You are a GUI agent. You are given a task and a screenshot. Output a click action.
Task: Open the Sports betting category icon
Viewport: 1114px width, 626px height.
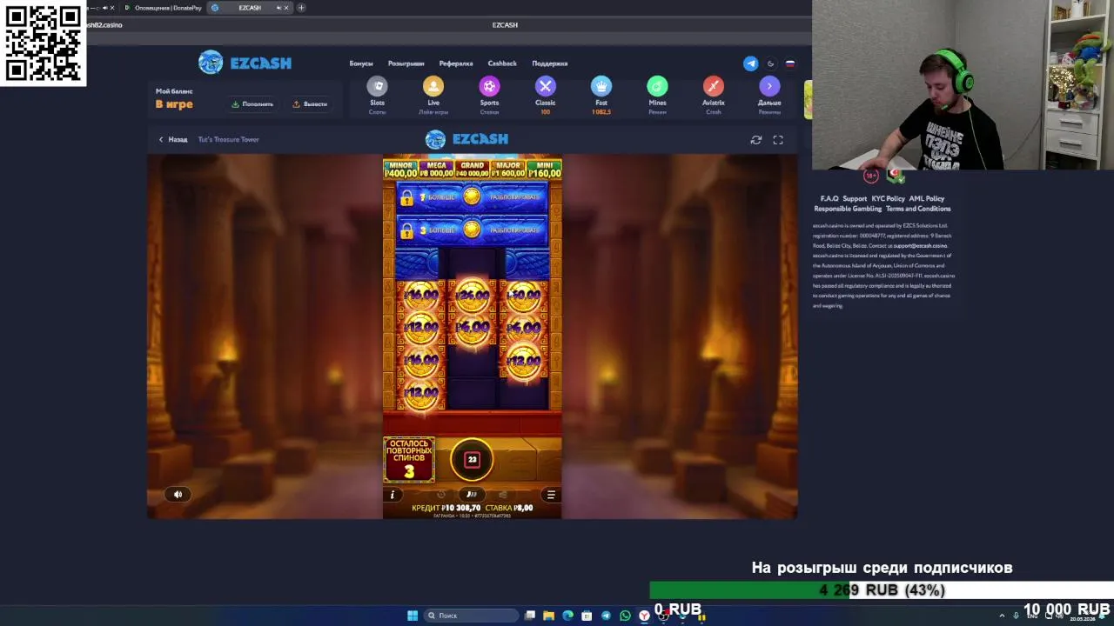489,86
